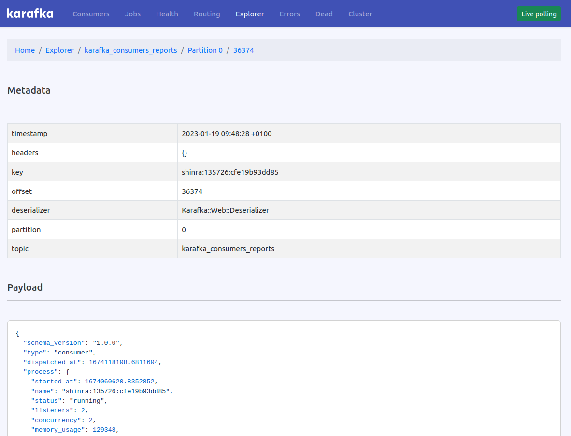Click the memory_usage value 129348

click(104, 430)
